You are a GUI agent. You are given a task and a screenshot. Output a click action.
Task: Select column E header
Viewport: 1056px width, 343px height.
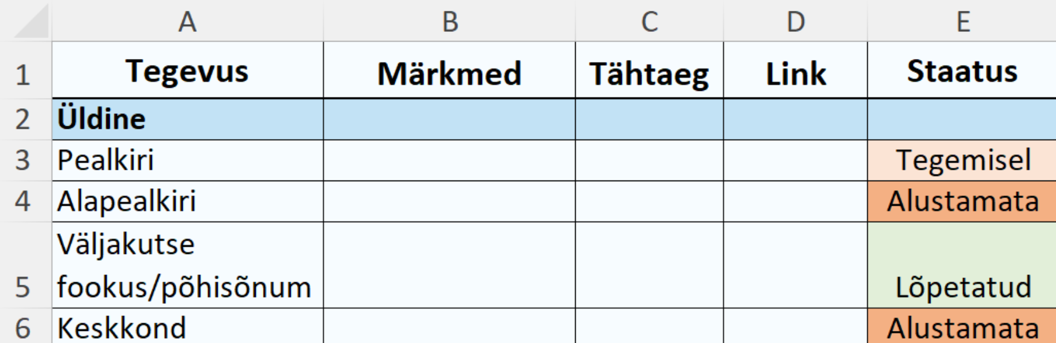[962, 22]
